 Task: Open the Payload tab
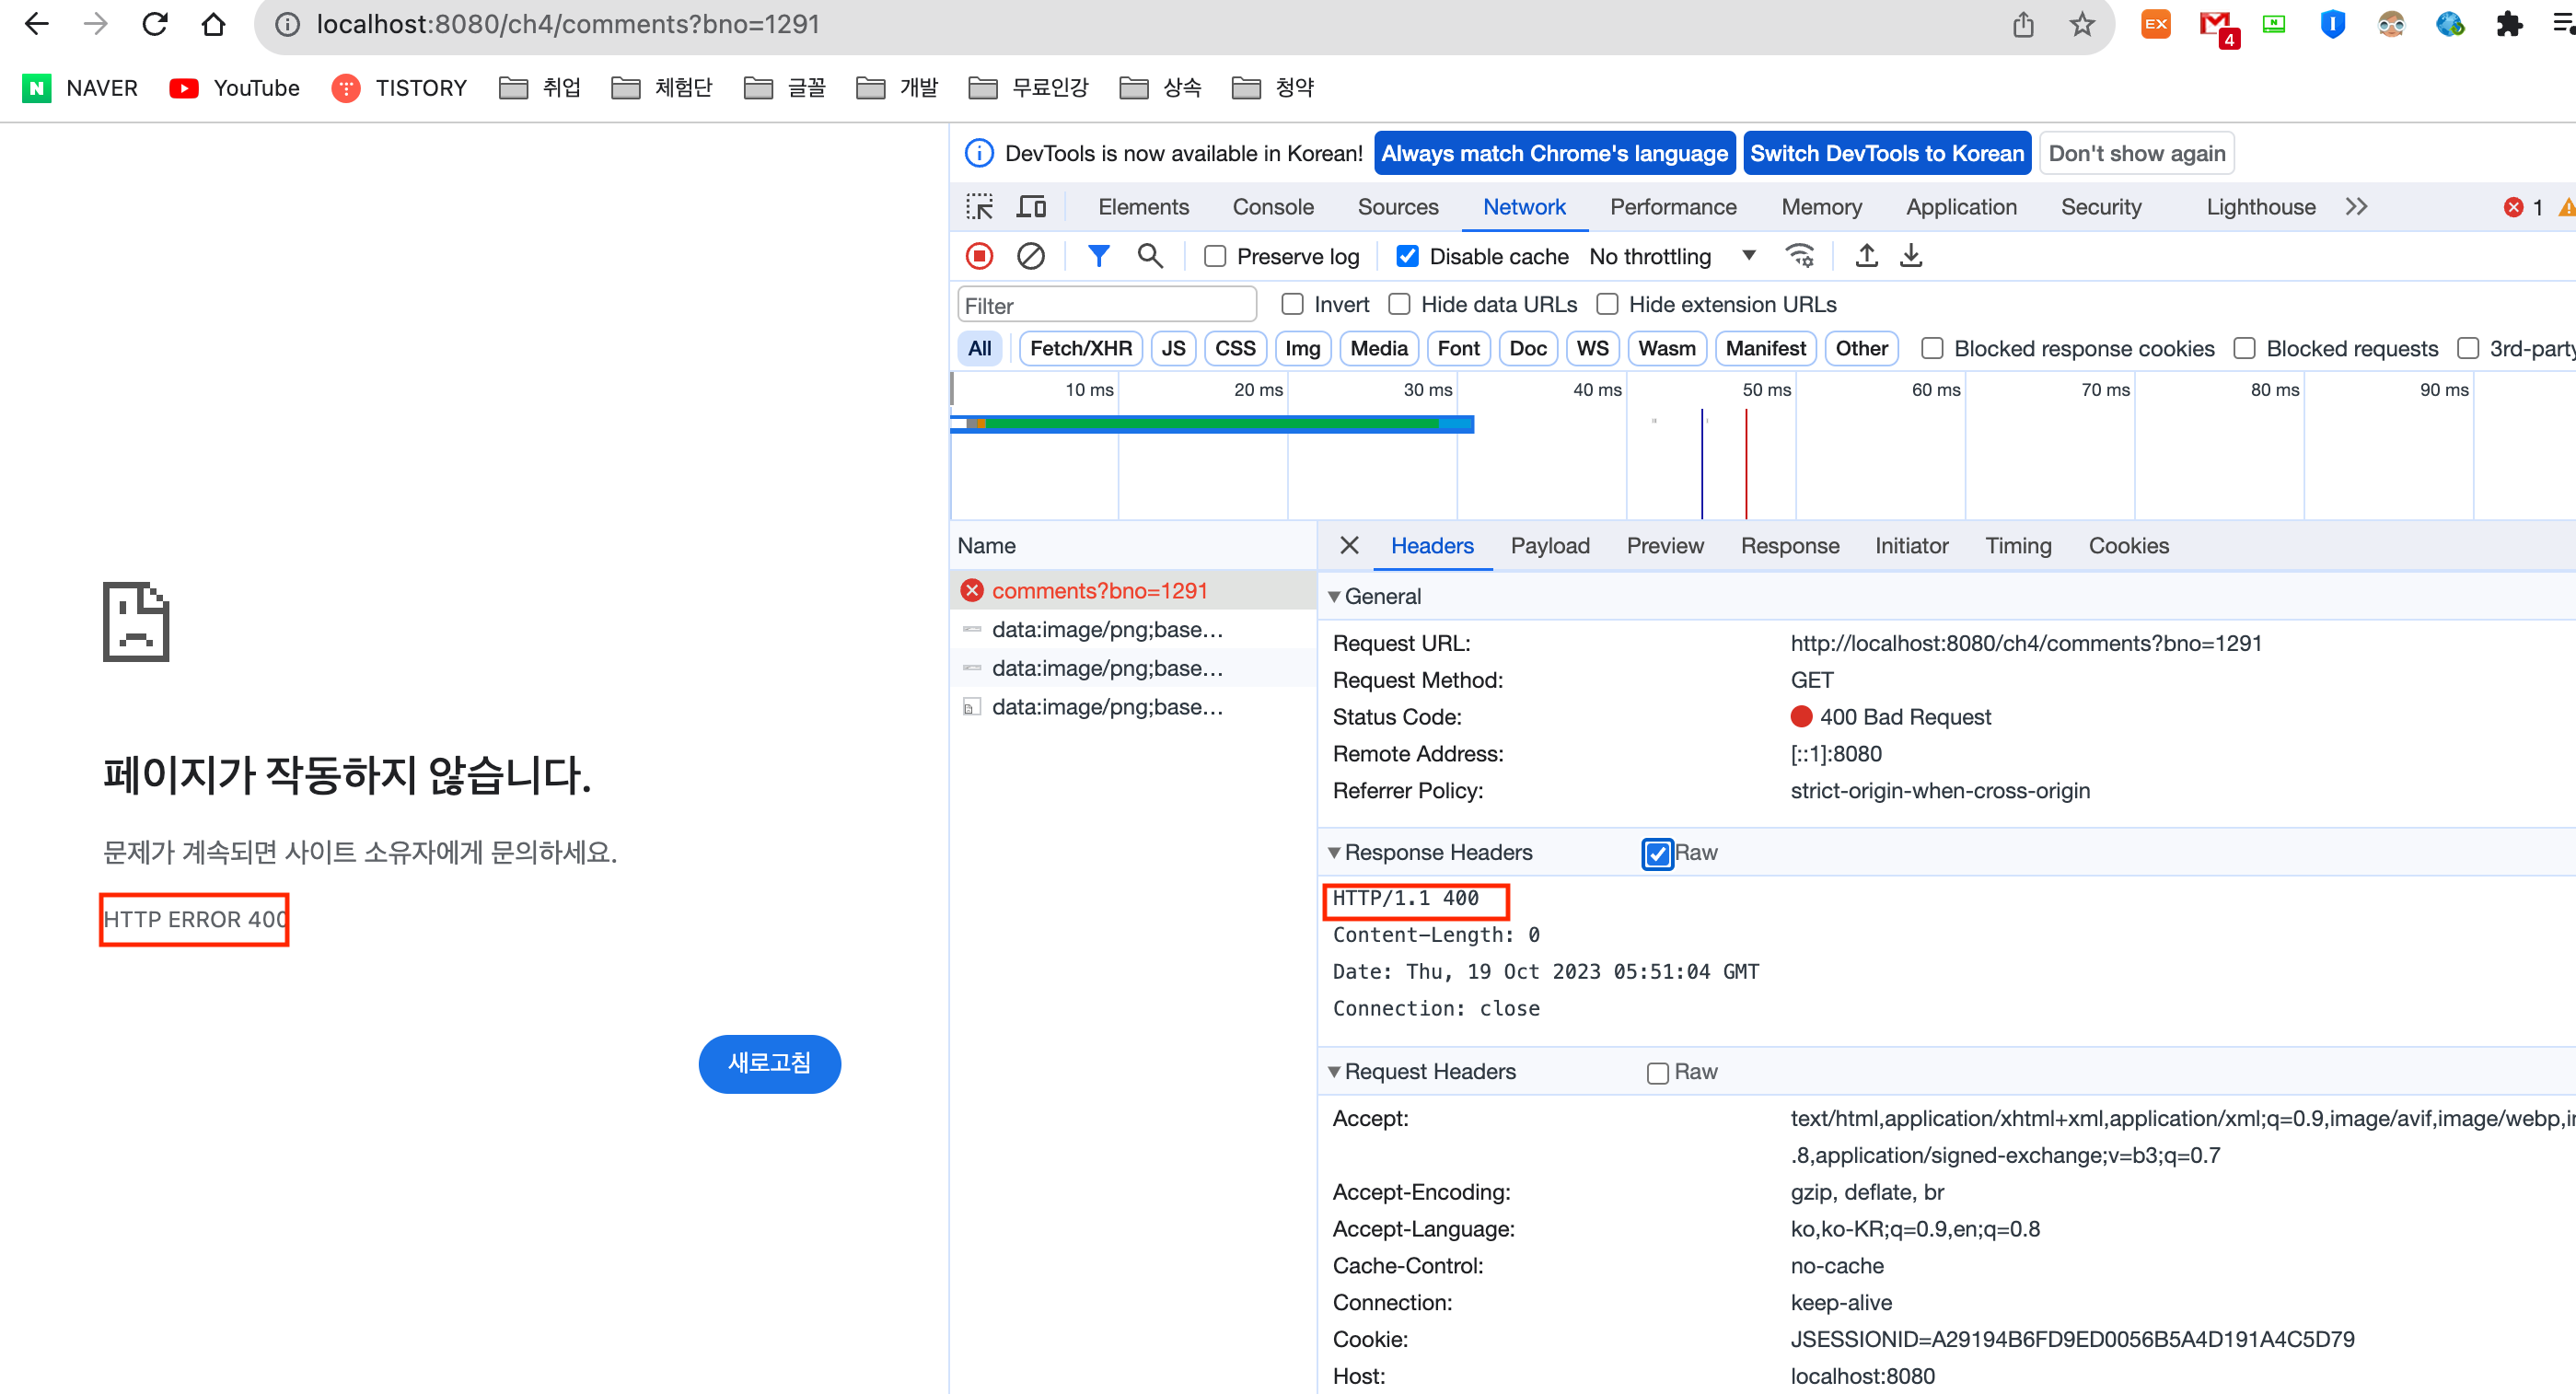(1549, 546)
